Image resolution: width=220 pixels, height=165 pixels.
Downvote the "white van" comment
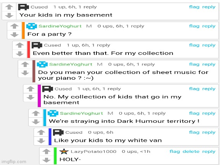tap(41, 141)
